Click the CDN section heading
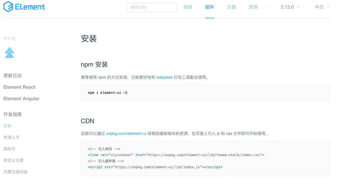This screenshot has width=347, height=178. click(x=88, y=121)
